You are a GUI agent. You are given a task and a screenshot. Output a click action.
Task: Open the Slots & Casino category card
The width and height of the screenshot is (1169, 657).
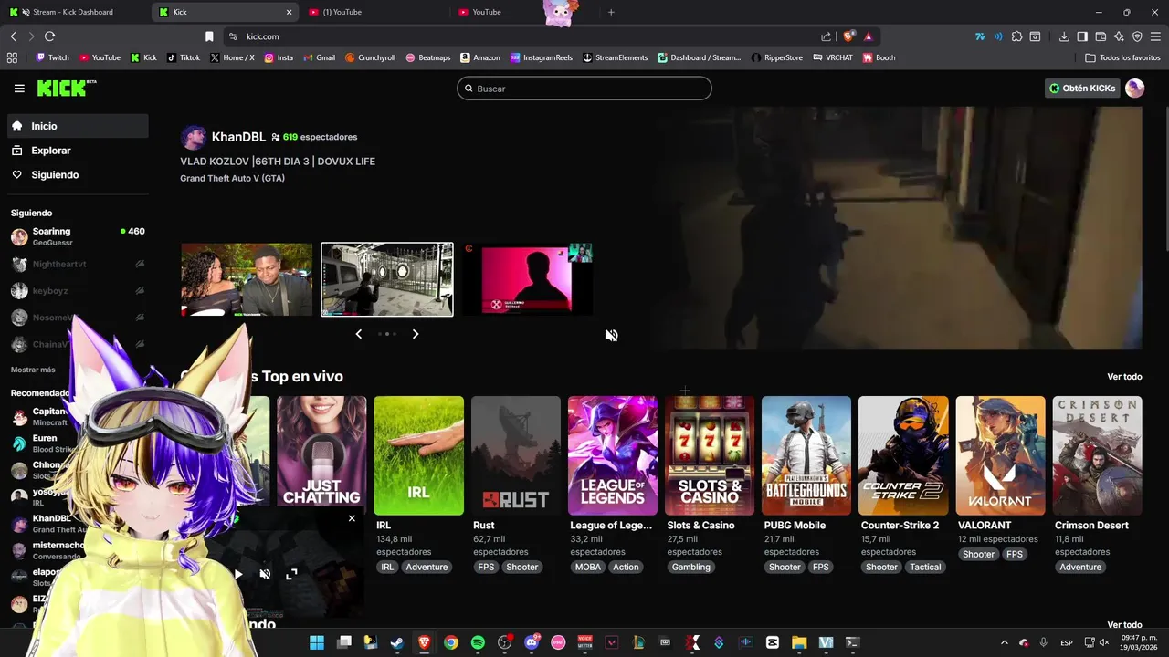(x=710, y=455)
